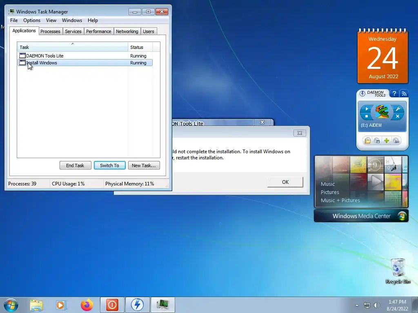Image resolution: width=418 pixels, height=313 pixels.
Task: Click the calendar gadget showing Wednesday 24
Action: pyautogui.click(x=382, y=56)
